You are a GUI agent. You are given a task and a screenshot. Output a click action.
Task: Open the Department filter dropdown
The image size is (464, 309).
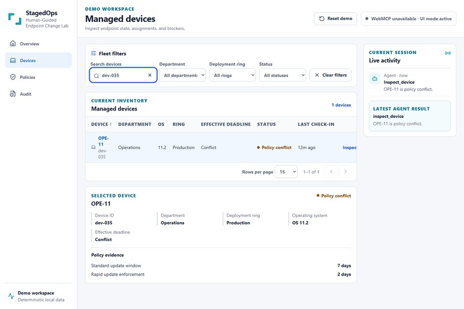pyautogui.click(x=182, y=75)
